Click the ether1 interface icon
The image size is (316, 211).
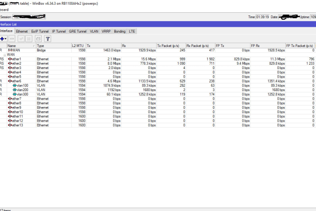10,59
